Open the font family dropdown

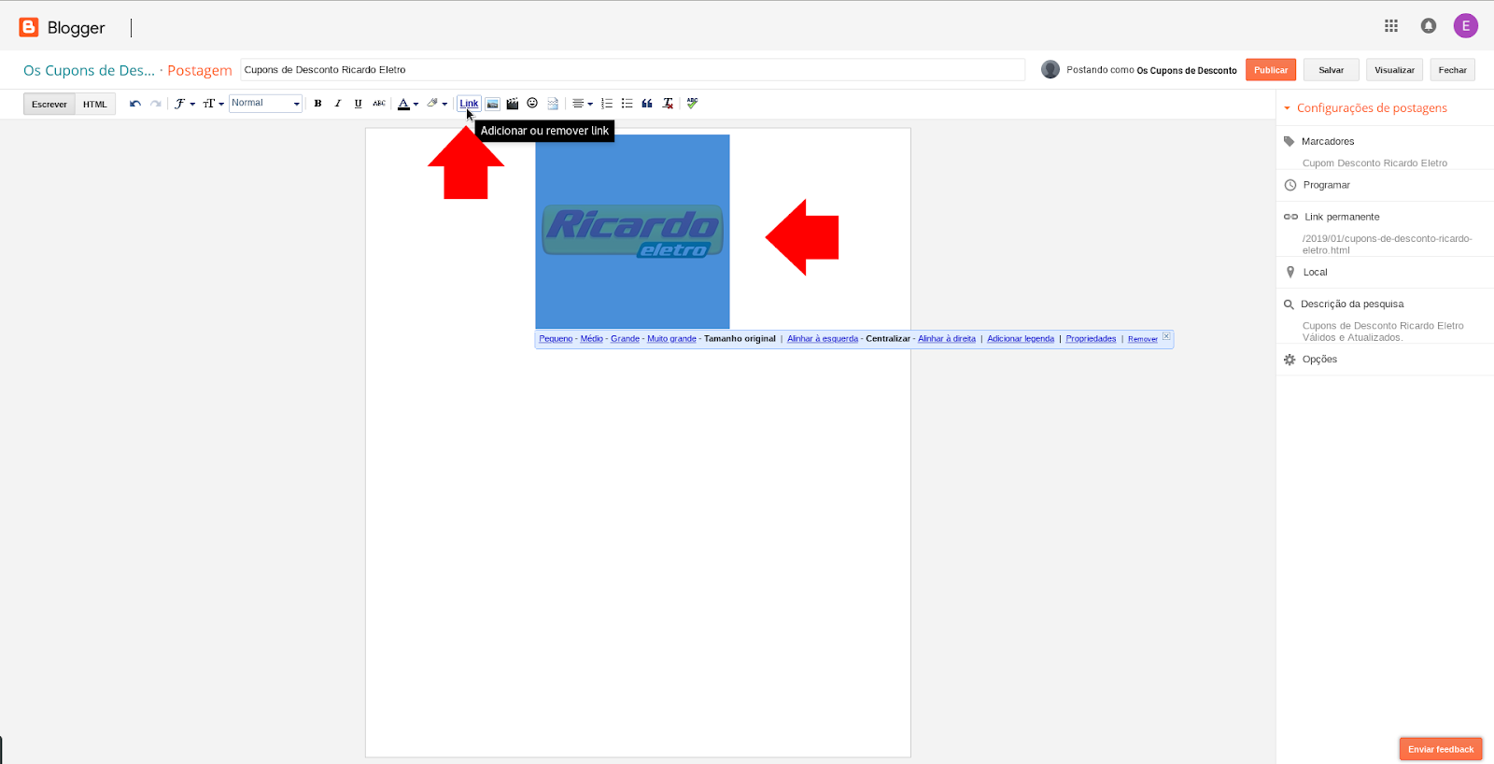pyautogui.click(x=185, y=104)
